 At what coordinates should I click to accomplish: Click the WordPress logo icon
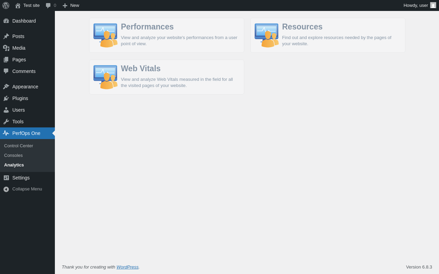[6, 5]
